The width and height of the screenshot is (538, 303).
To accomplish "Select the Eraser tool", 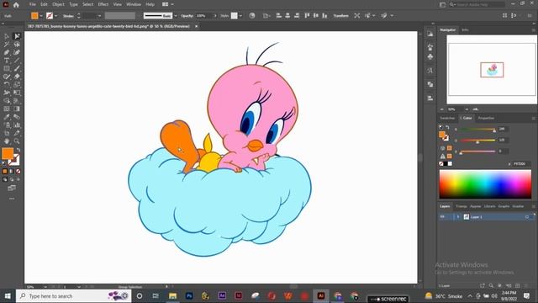I will (x=17, y=77).
